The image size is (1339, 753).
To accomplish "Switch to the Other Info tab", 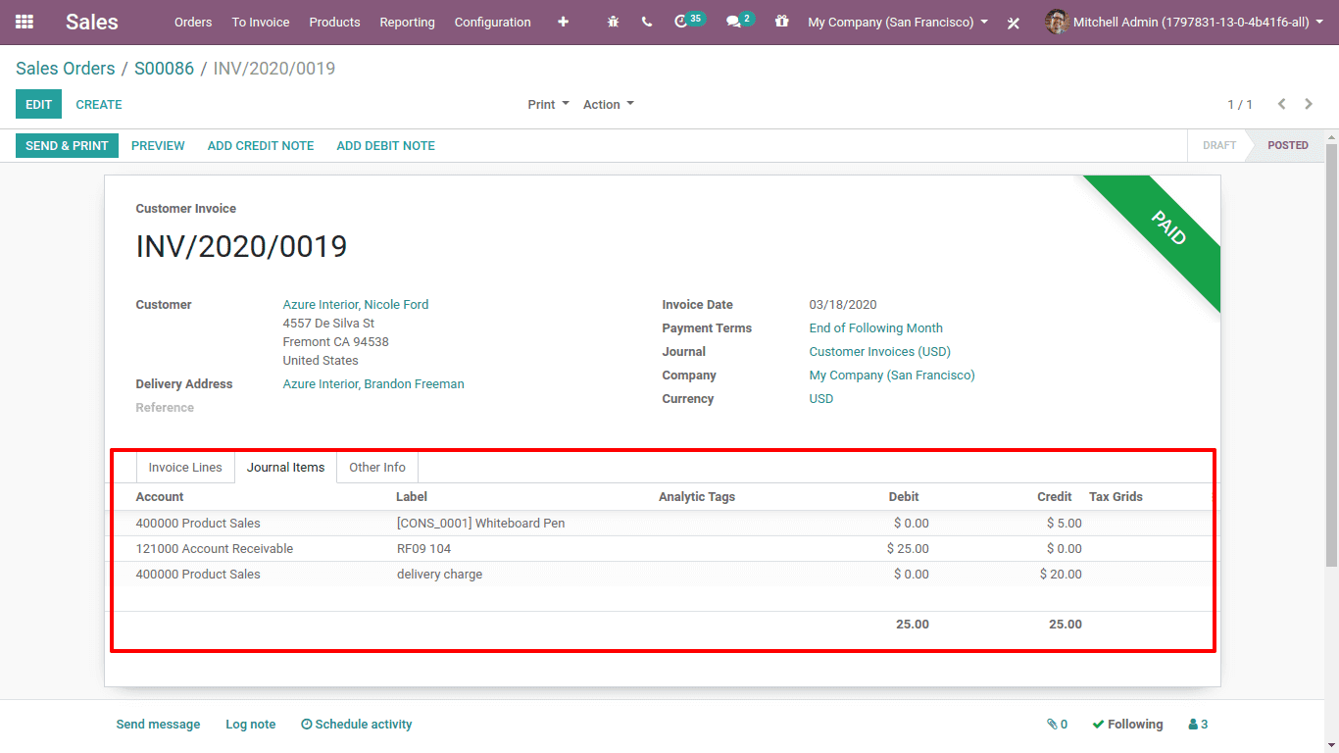I will (377, 468).
